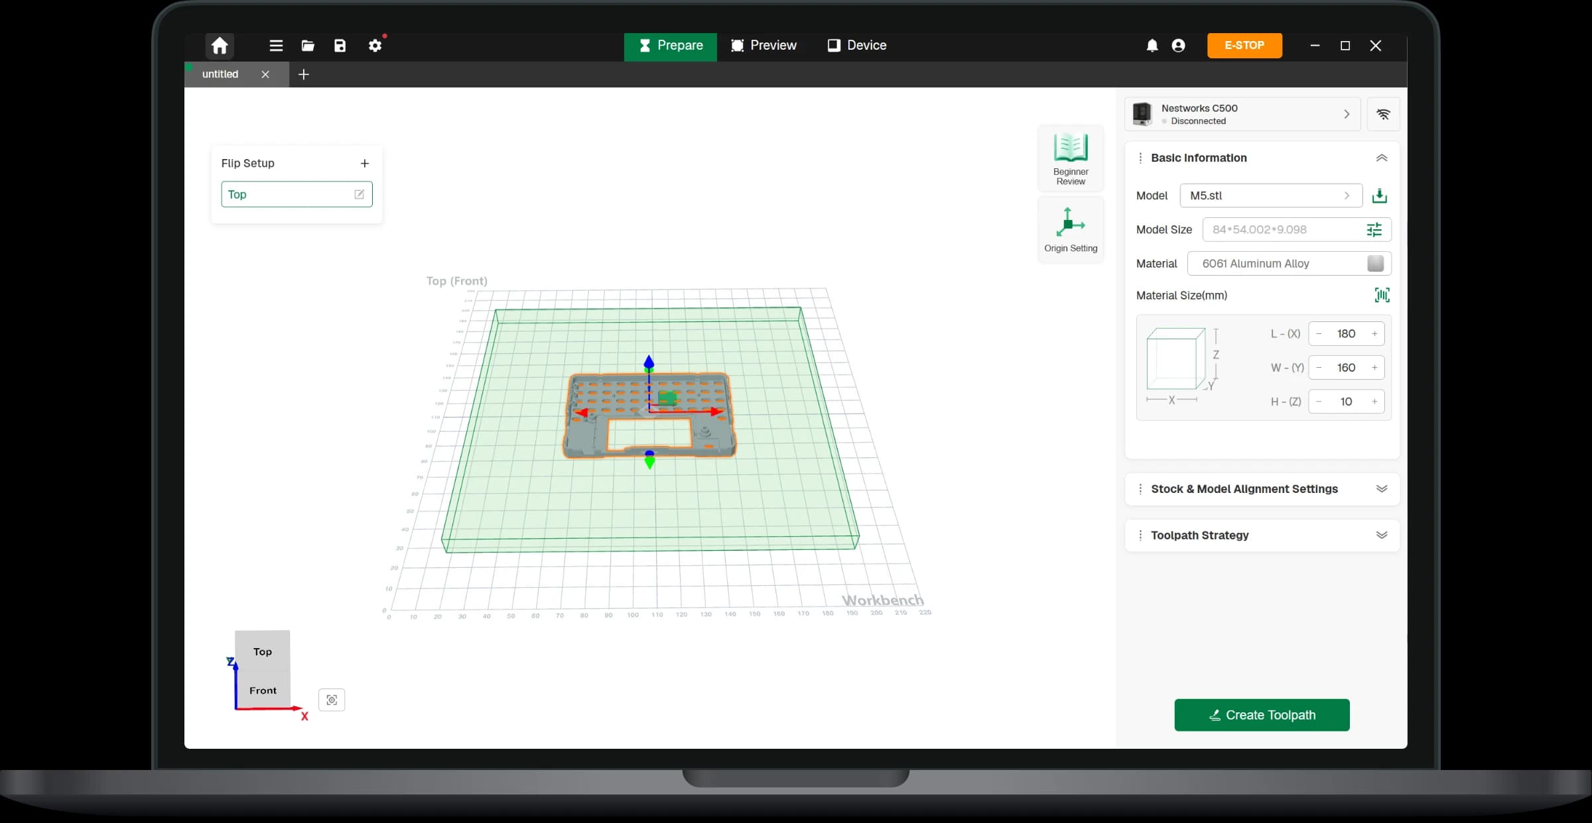Image resolution: width=1592 pixels, height=823 pixels.
Task: Open application settings gear
Action: [x=375, y=45]
